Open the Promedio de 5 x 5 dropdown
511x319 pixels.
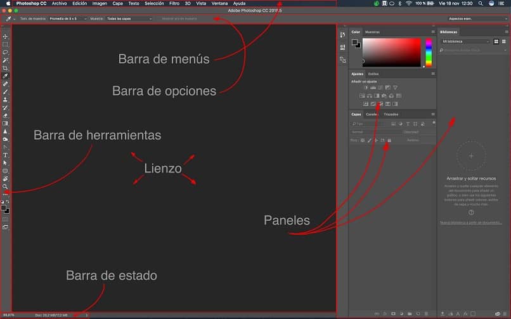68,18
